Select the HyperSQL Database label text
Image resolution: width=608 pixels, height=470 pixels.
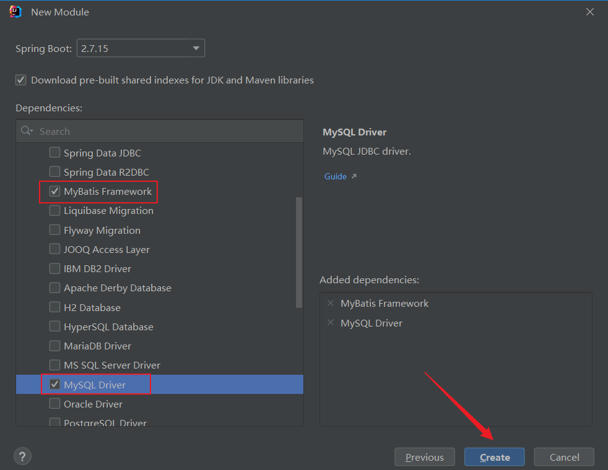click(x=108, y=327)
